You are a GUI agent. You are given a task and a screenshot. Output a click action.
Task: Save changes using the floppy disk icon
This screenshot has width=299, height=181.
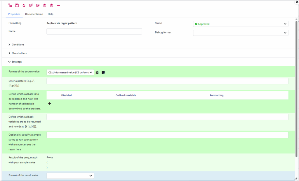pos(17,5)
